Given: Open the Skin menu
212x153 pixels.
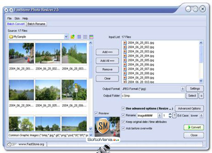Looking at the screenshot, I should pyautogui.click(x=17, y=18).
